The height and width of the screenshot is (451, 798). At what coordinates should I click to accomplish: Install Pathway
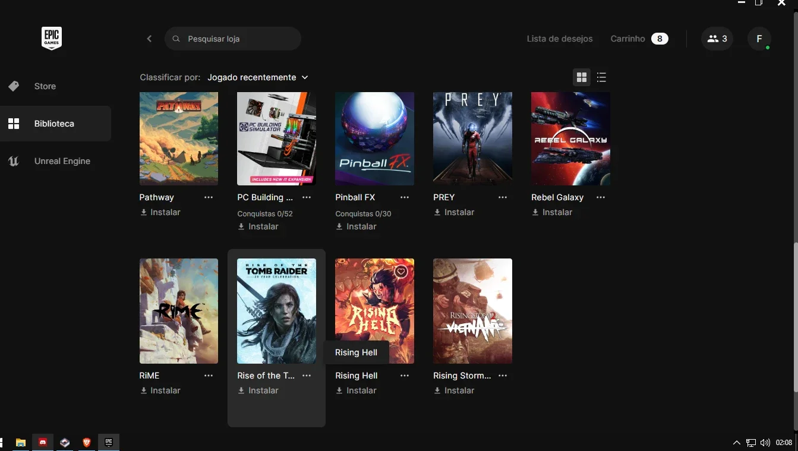160,212
